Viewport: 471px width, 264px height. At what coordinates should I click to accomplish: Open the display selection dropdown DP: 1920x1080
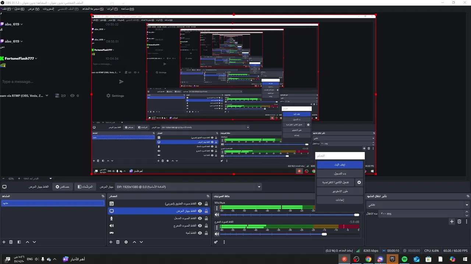point(188,187)
